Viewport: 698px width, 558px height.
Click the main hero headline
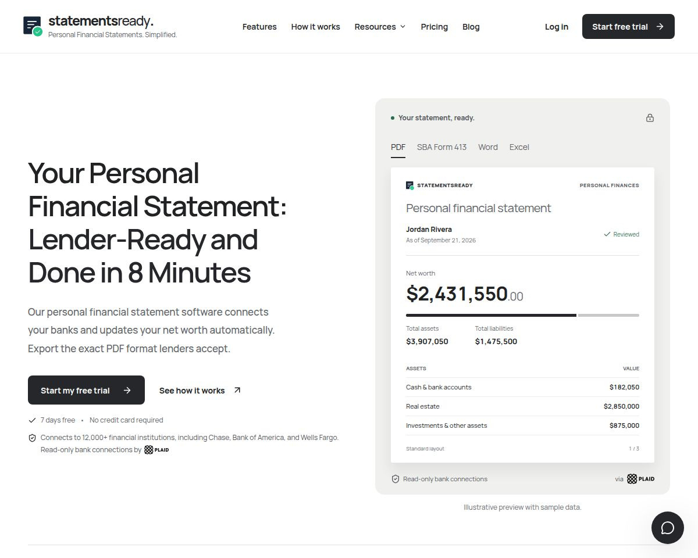click(157, 223)
